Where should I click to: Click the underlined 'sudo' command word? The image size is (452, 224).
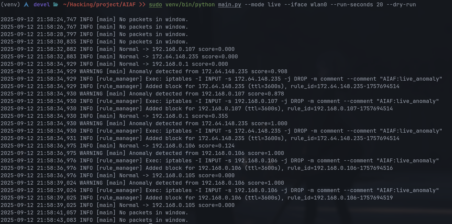[156, 4]
